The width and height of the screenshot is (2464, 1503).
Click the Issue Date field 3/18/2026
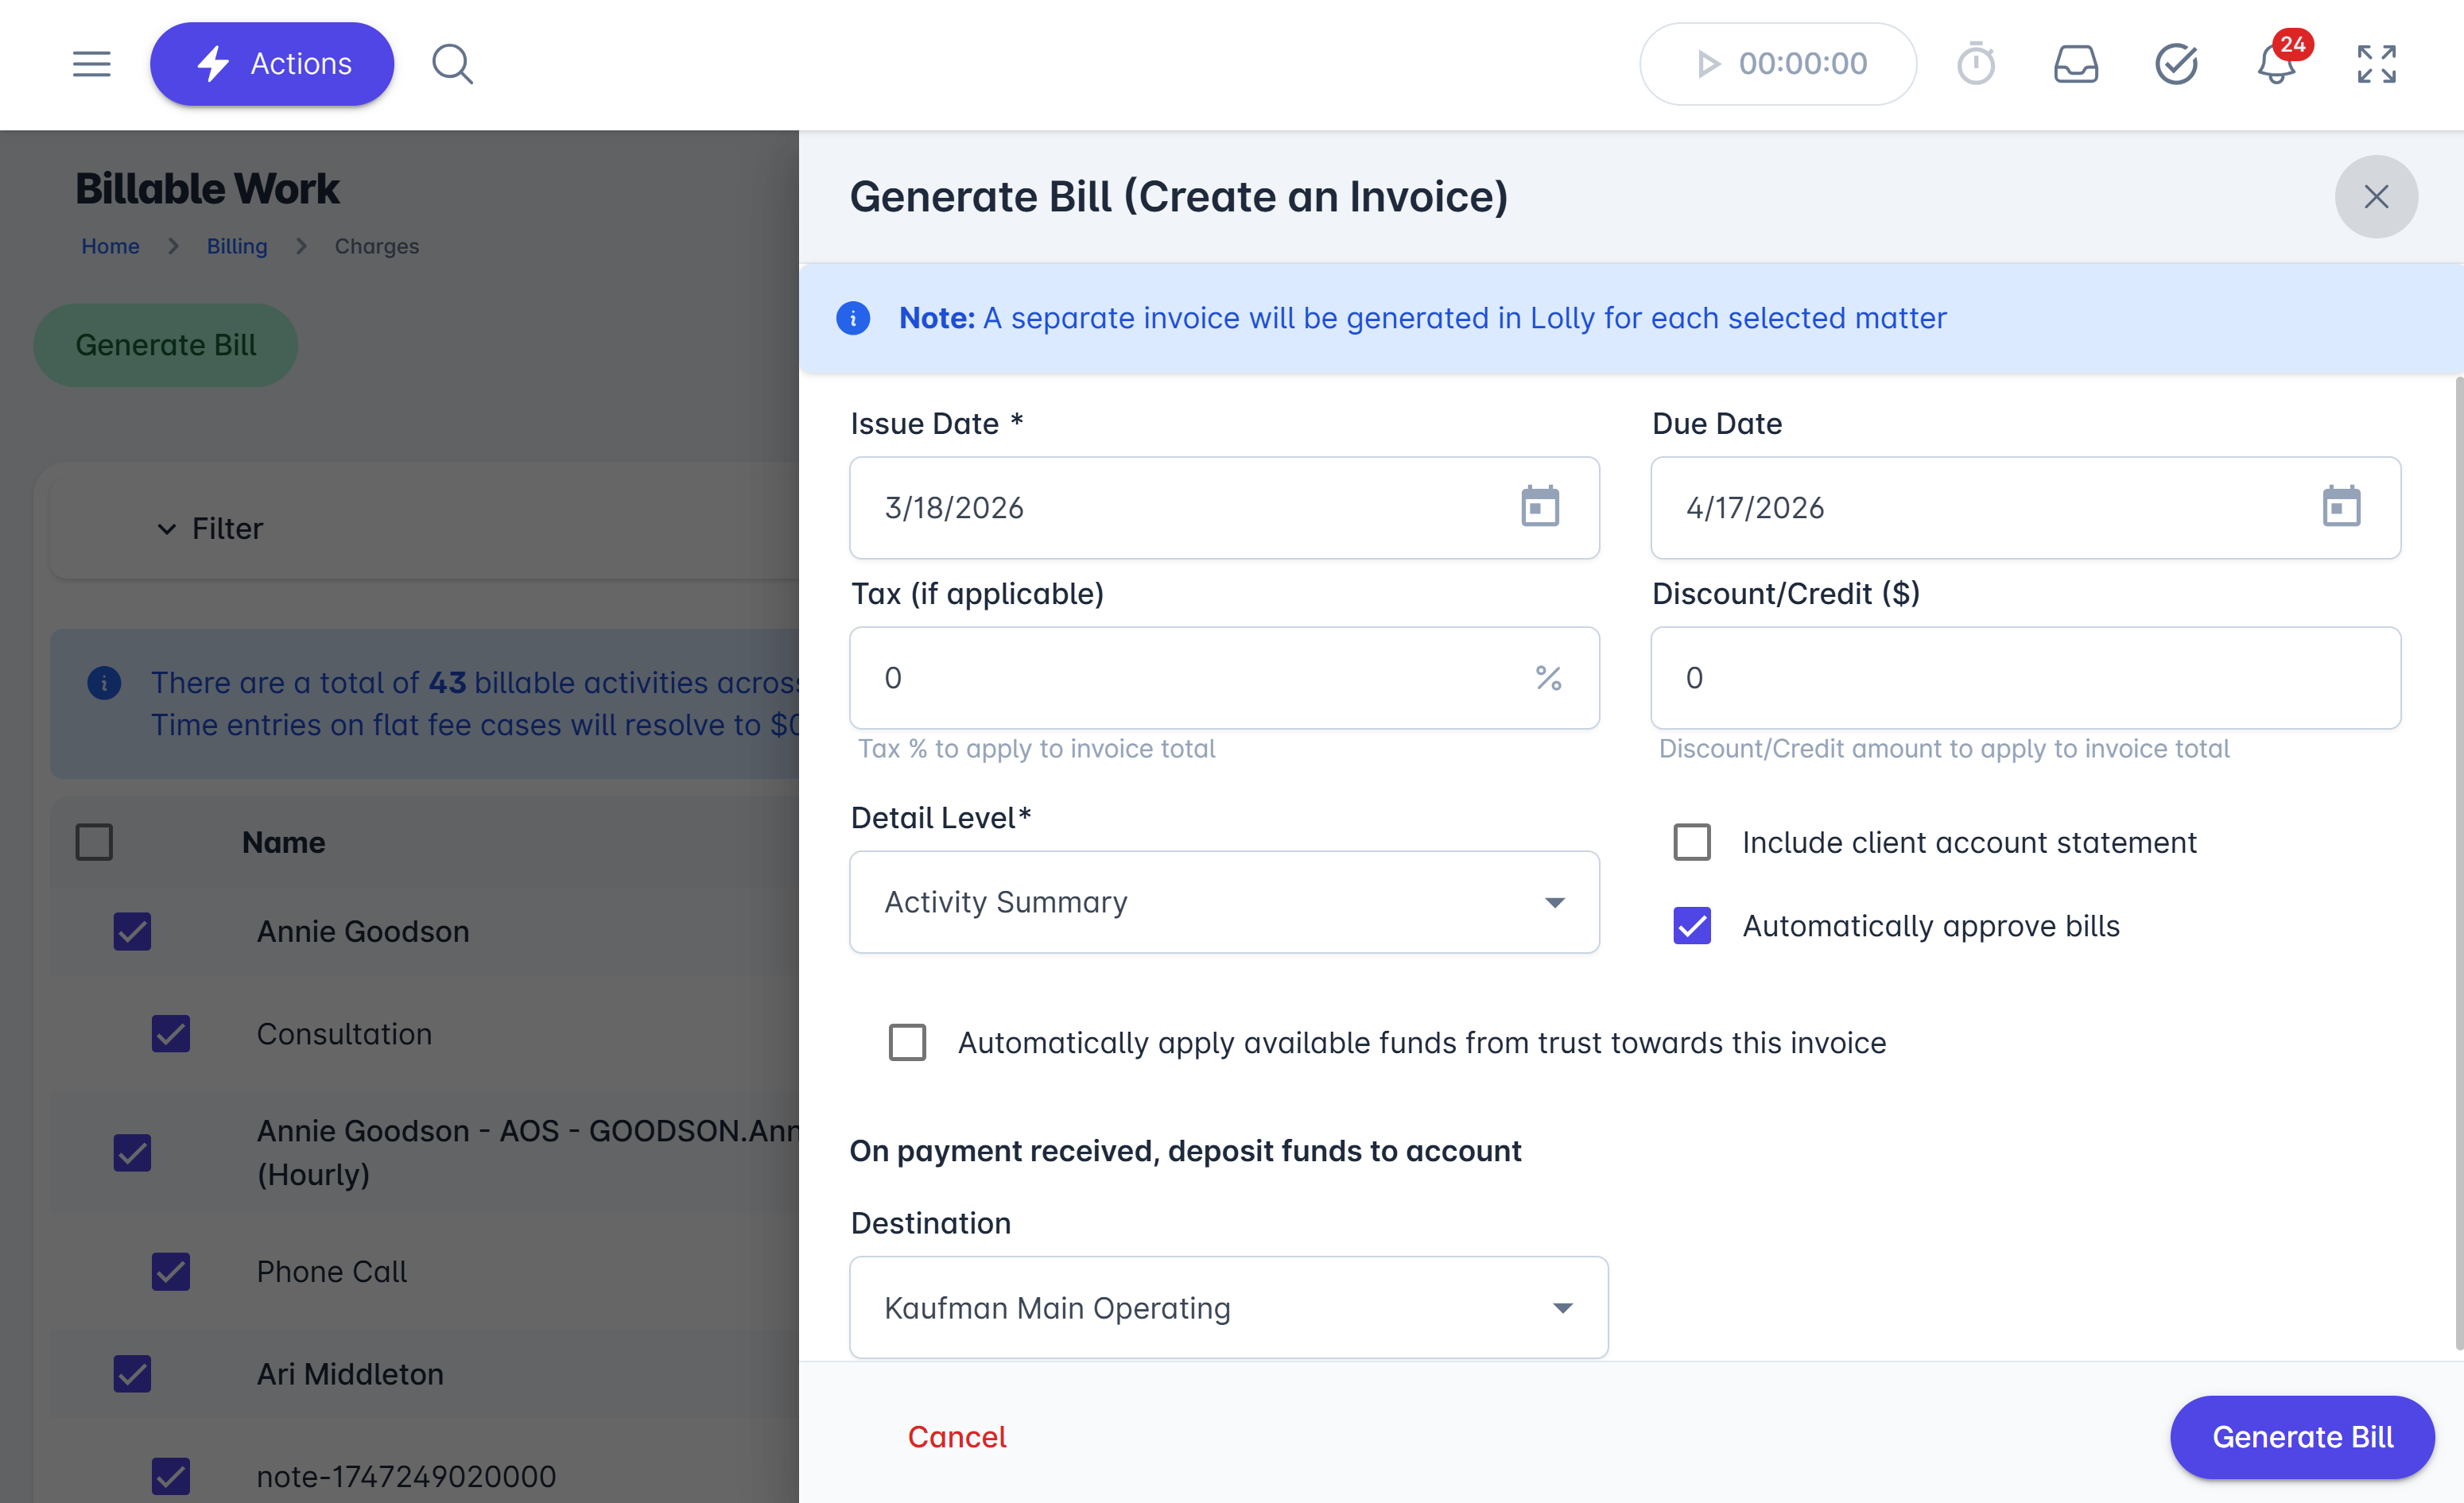point(1224,508)
